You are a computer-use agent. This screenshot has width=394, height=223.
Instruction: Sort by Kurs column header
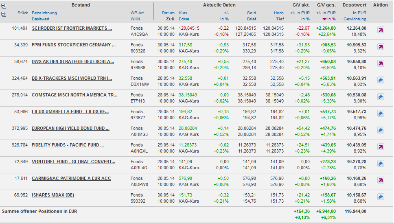(183, 13)
